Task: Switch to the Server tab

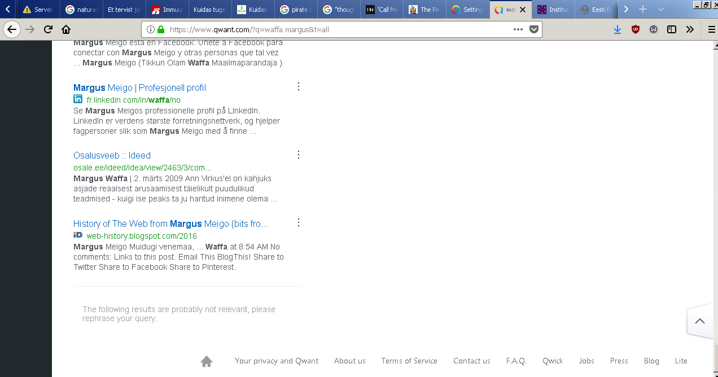Action: 38,10
